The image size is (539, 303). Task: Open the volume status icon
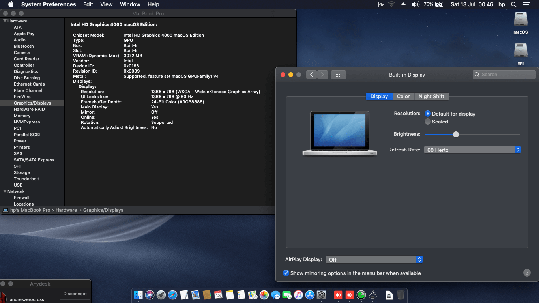[415, 5]
